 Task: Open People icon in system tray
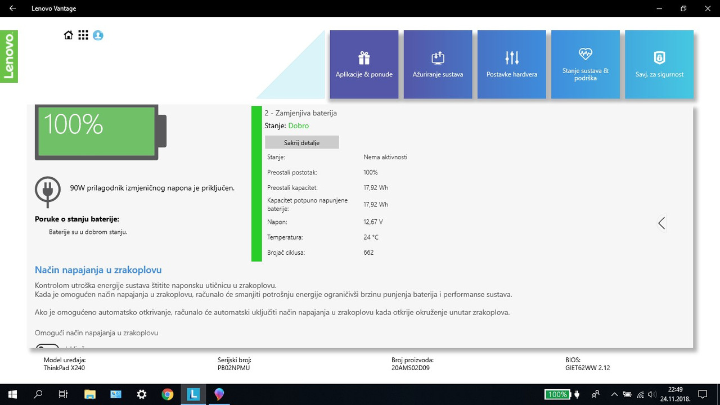[596, 394]
